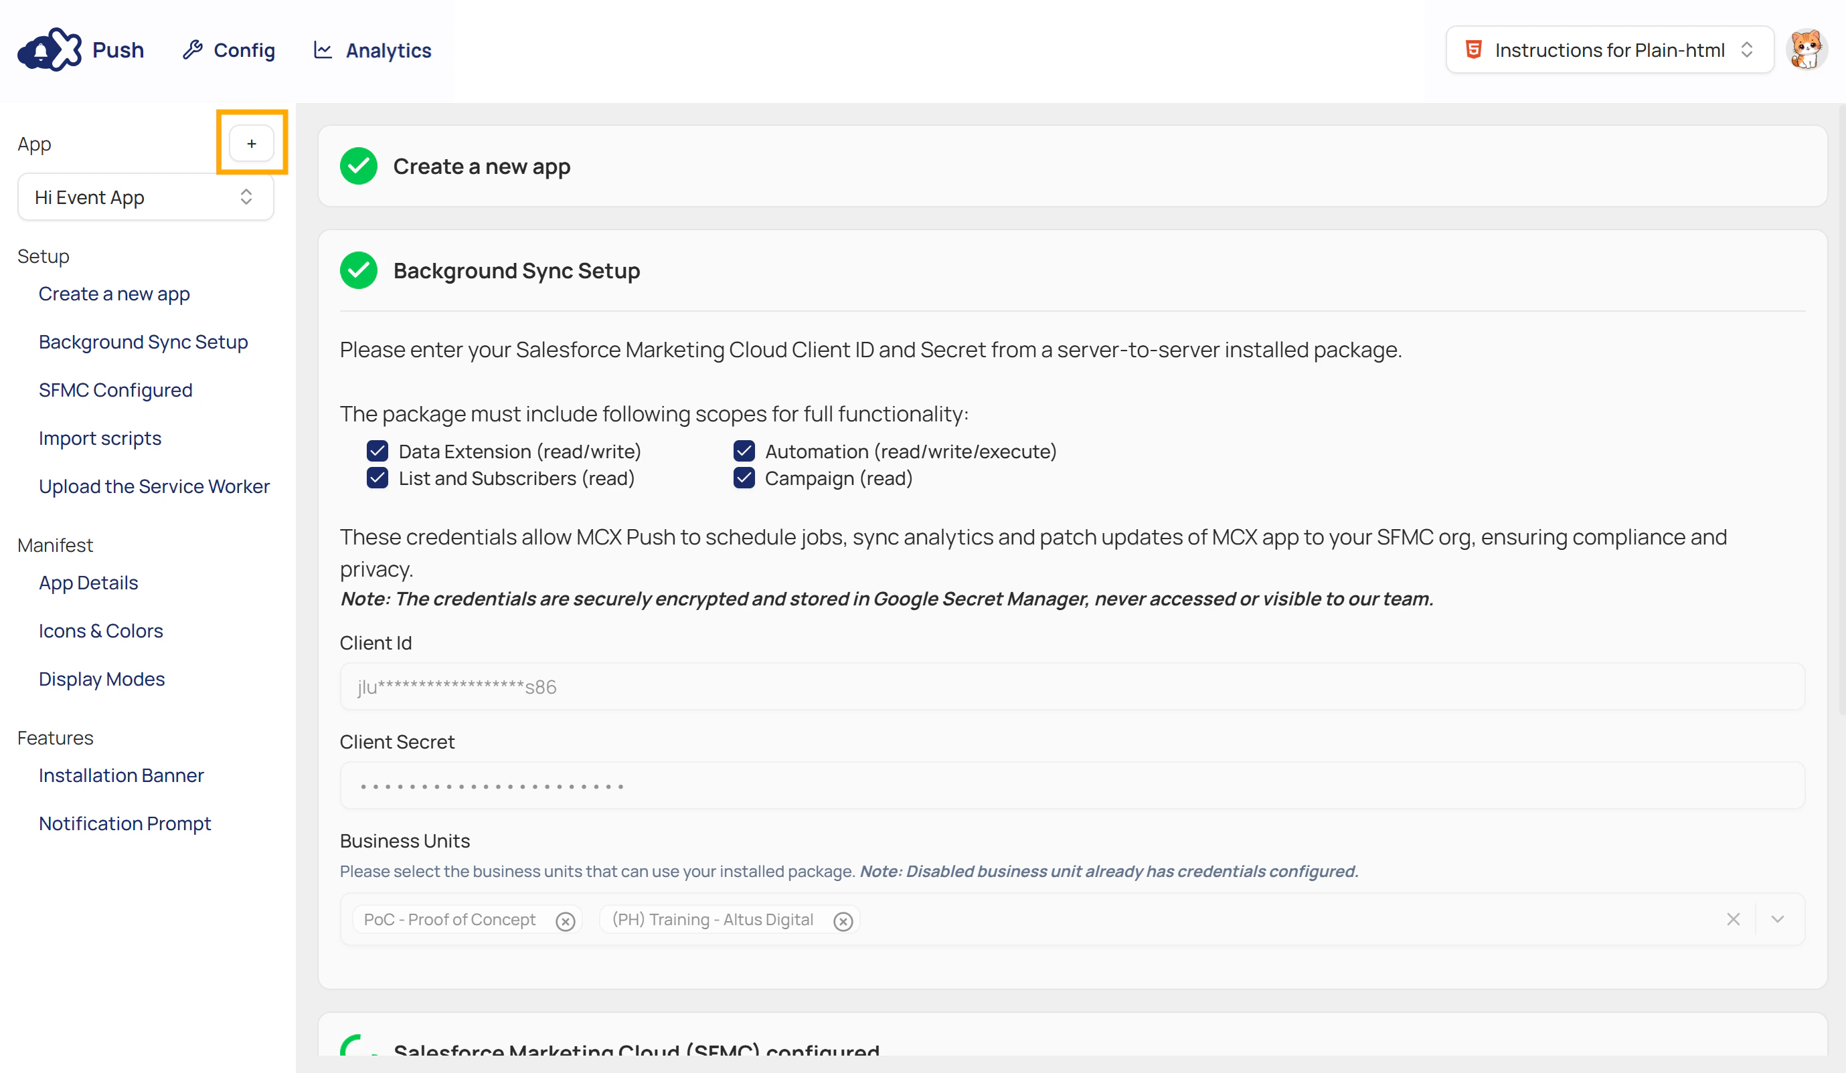This screenshot has width=1846, height=1073.
Task: Click green check beside Background Sync Setup
Action: point(358,270)
